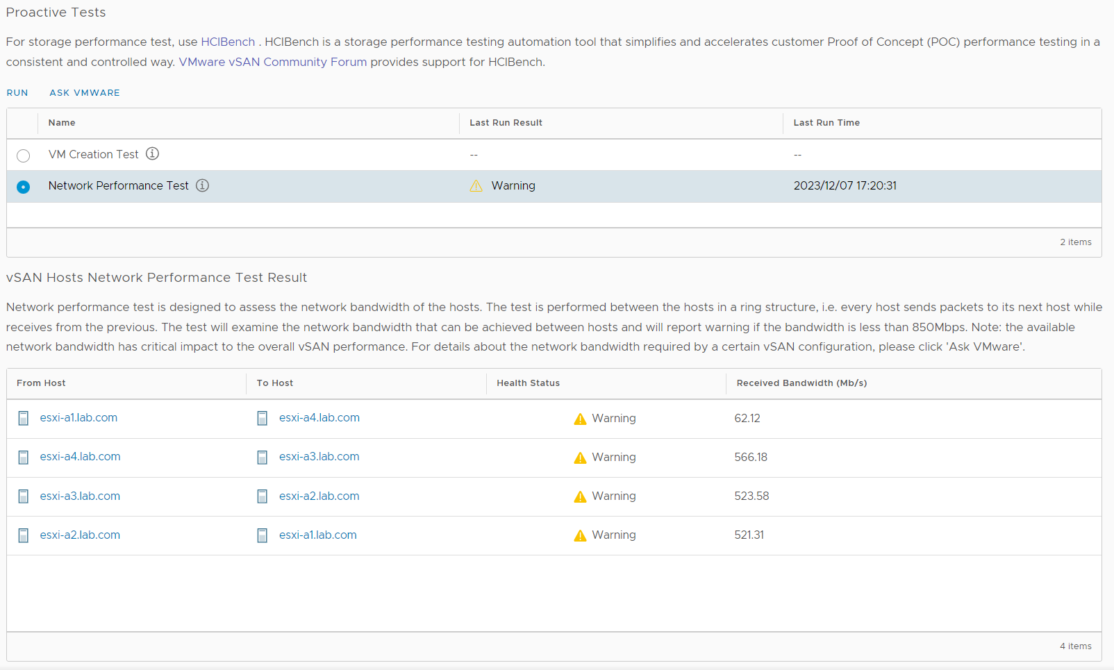Viewport: 1114px width, 670px height.
Task: Click info icon next to Network Performance Test
Action: pos(202,185)
